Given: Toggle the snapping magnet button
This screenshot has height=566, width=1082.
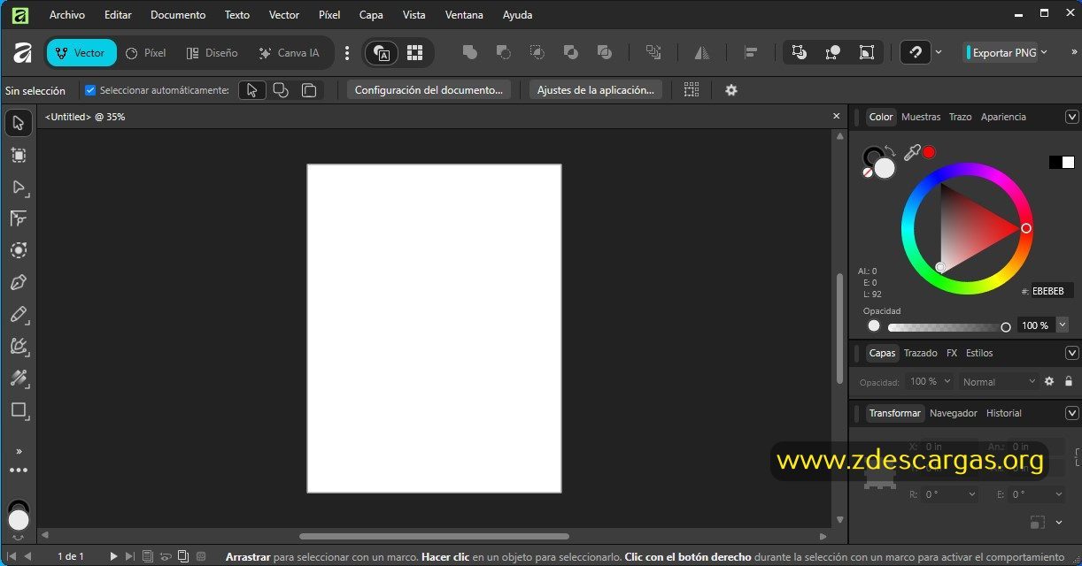Looking at the screenshot, I should point(916,53).
